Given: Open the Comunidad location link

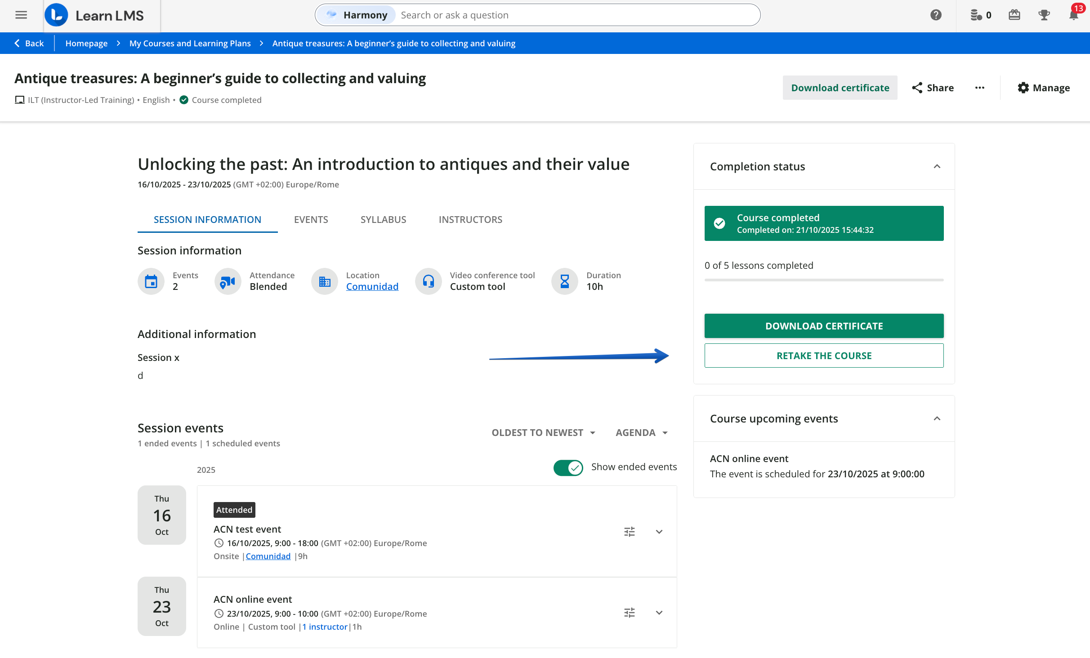Looking at the screenshot, I should [372, 287].
